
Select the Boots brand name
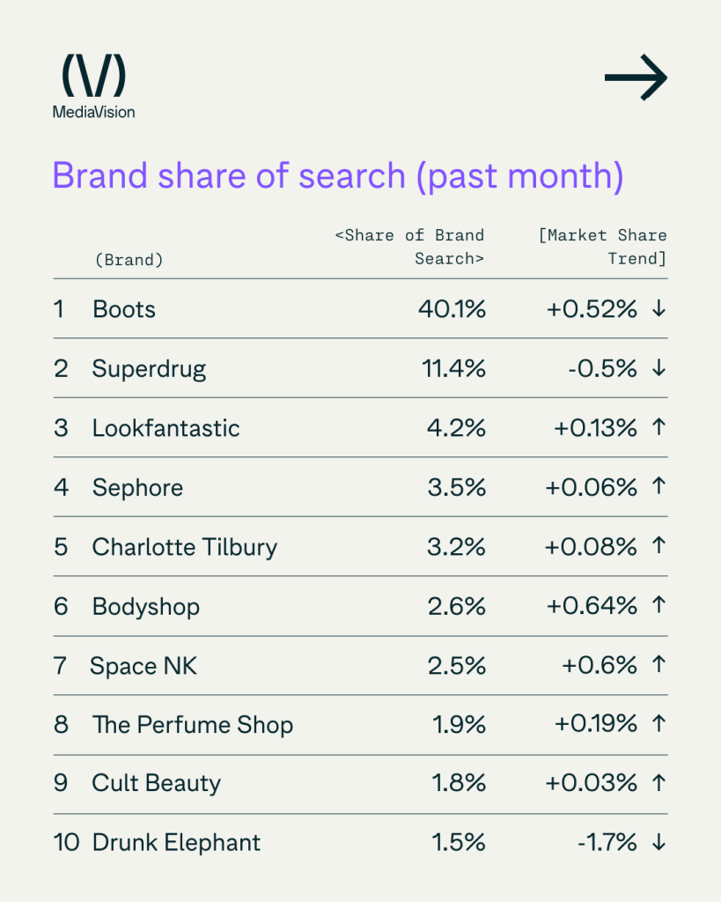(124, 309)
